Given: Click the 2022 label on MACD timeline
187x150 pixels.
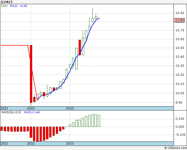Looking at the screenshot, I should [x=31, y=143].
